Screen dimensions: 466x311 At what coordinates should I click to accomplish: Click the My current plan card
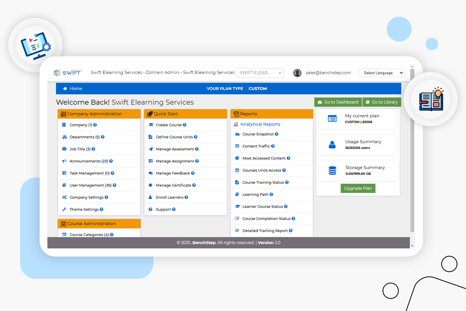click(x=358, y=119)
